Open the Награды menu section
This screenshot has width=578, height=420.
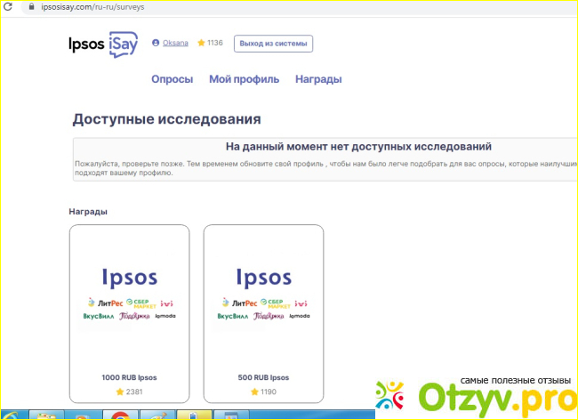[x=318, y=79]
